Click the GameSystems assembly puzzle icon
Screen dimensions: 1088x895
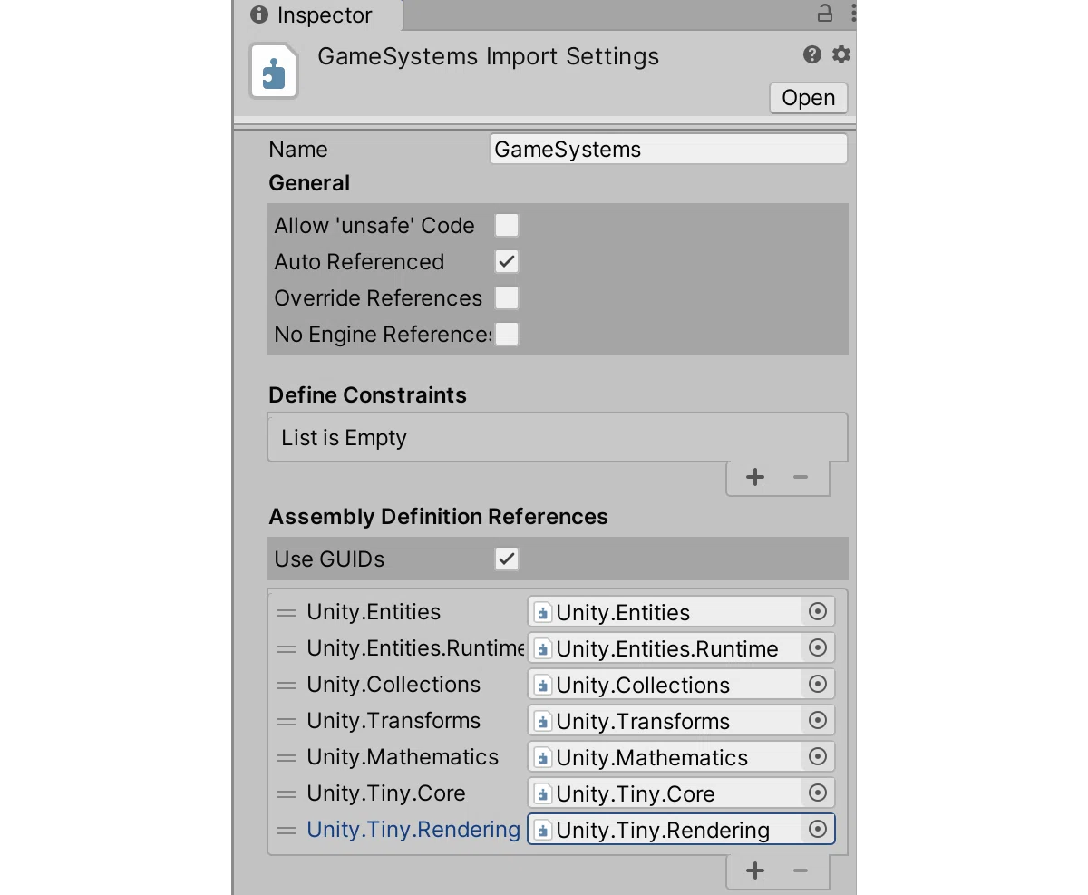pos(274,73)
